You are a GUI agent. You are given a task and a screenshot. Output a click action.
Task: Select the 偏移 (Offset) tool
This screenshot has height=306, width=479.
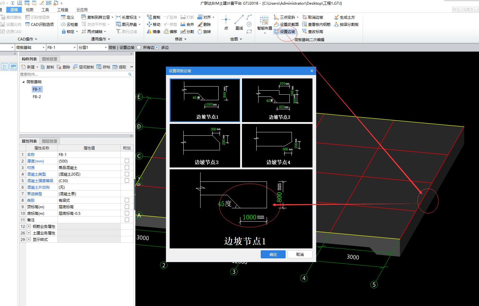click(171, 31)
